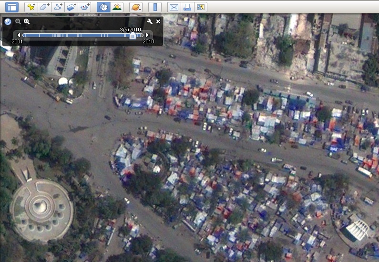Open the ruler measuring tool

pyautogui.click(x=155, y=7)
